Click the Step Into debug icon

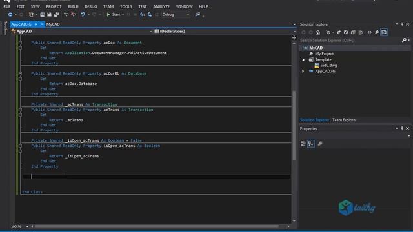coord(143,15)
